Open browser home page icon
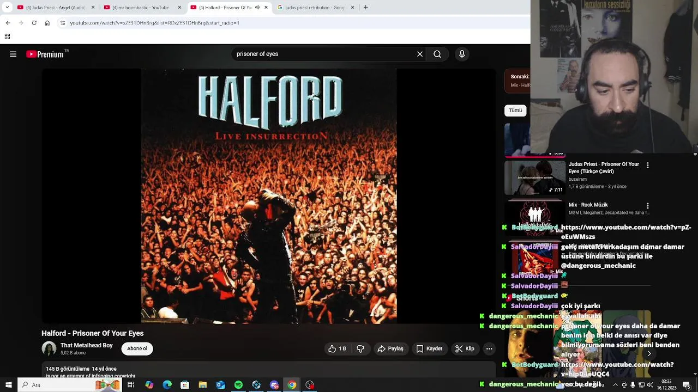This screenshot has height=392, width=698. (47, 23)
